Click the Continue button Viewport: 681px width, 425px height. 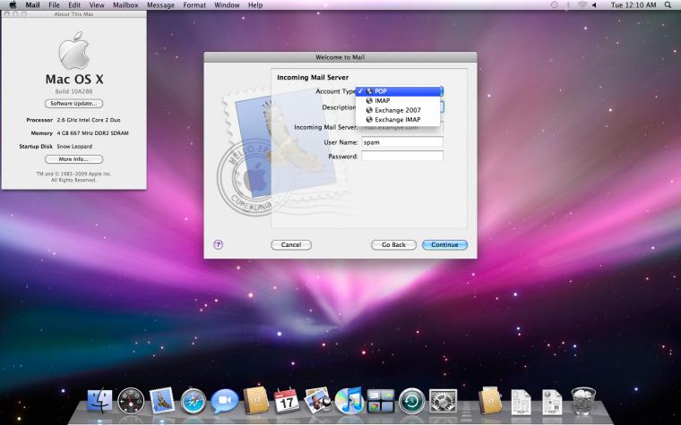444,244
